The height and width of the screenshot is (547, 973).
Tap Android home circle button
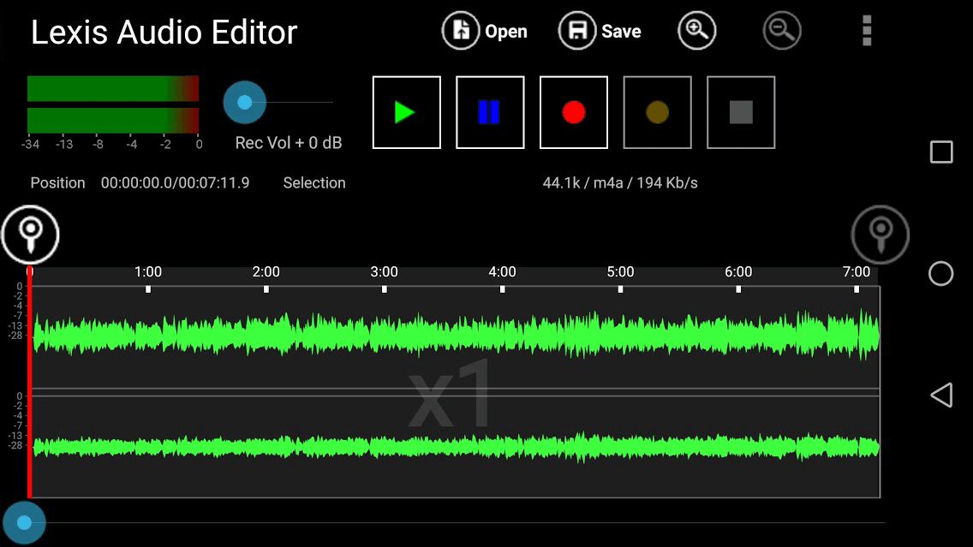(x=940, y=274)
